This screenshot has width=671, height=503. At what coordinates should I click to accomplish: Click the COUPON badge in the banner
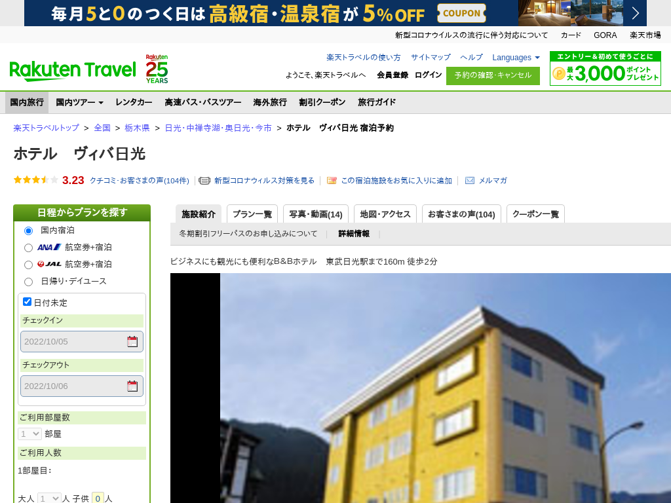pyautogui.click(x=461, y=13)
